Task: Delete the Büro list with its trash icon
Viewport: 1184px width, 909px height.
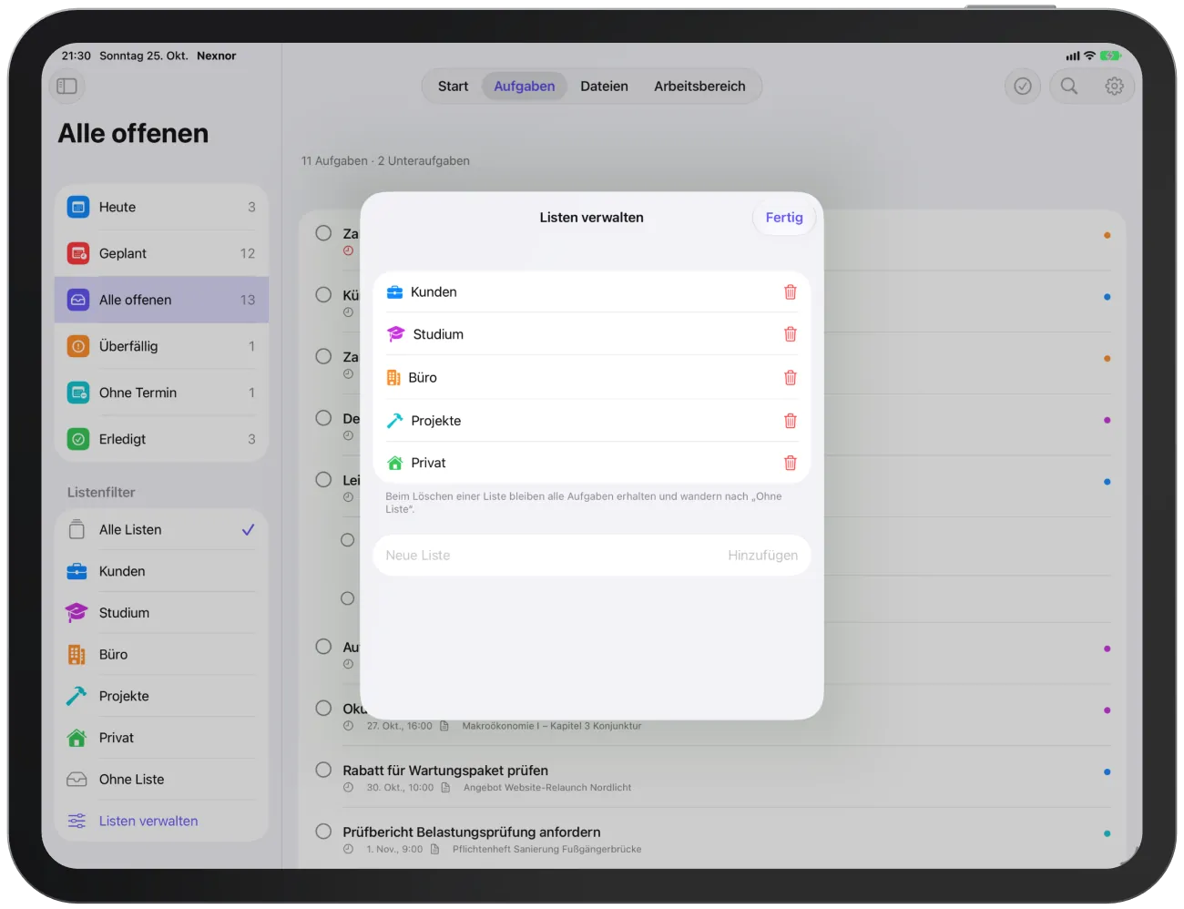Action: click(790, 377)
